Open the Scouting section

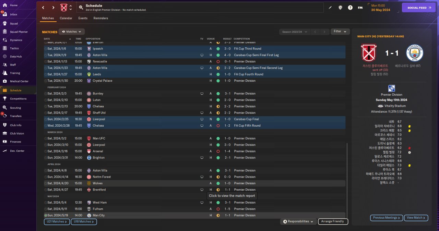[x=15, y=108]
